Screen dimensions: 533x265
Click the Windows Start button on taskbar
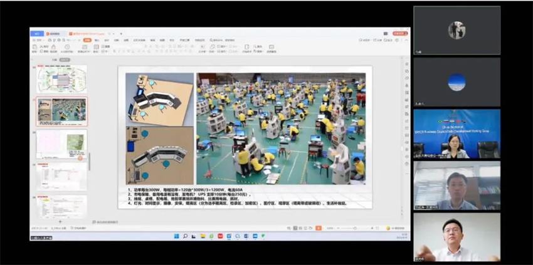coord(176,236)
